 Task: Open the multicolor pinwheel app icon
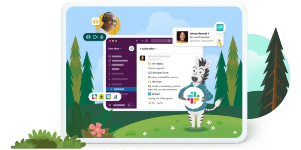point(94,97)
